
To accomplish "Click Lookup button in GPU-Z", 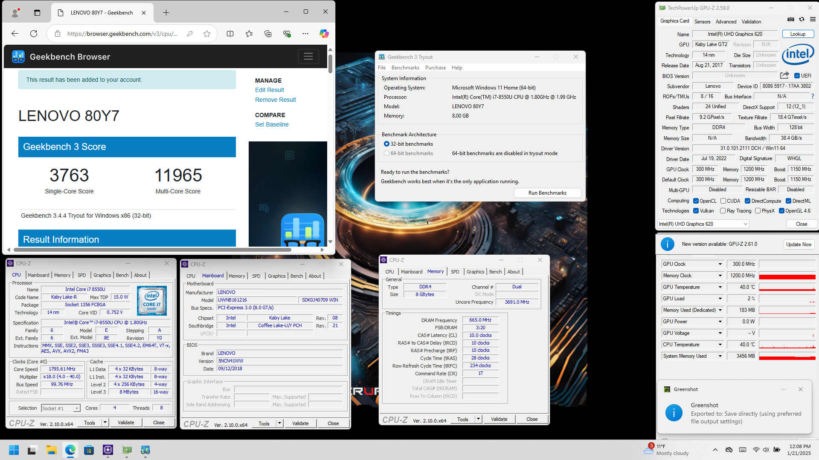I will pyautogui.click(x=798, y=34).
